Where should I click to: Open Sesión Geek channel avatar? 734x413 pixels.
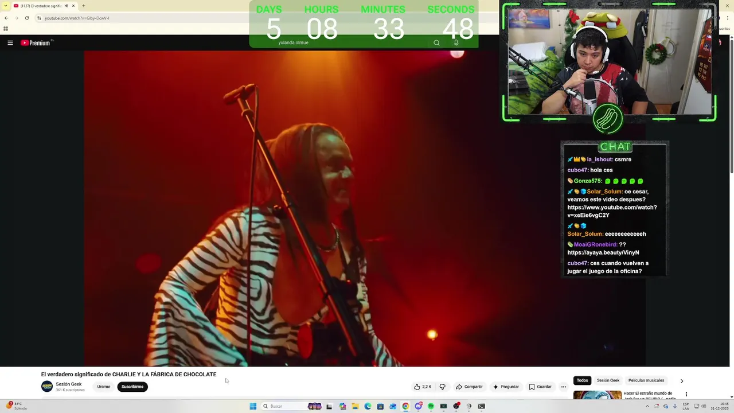[47, 387]
